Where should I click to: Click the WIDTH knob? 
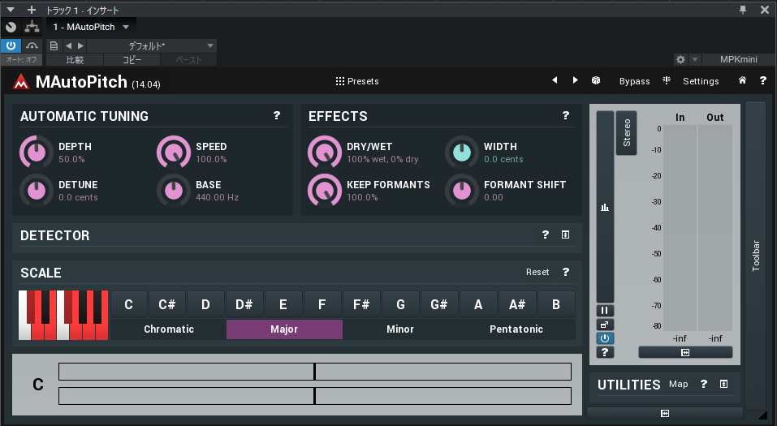462,152
